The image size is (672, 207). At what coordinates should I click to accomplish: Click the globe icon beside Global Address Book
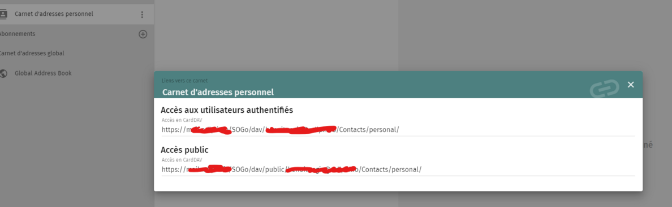point(3,73)
